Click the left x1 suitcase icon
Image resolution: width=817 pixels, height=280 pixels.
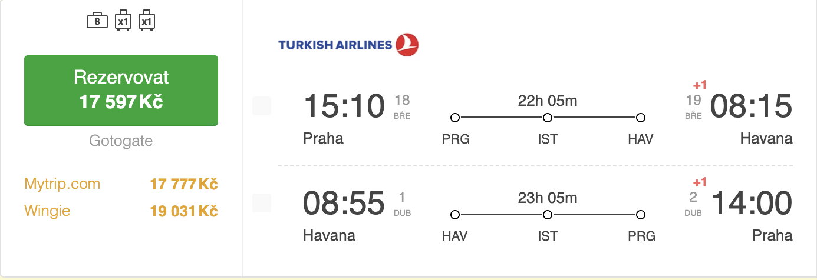tap(123, 21)
